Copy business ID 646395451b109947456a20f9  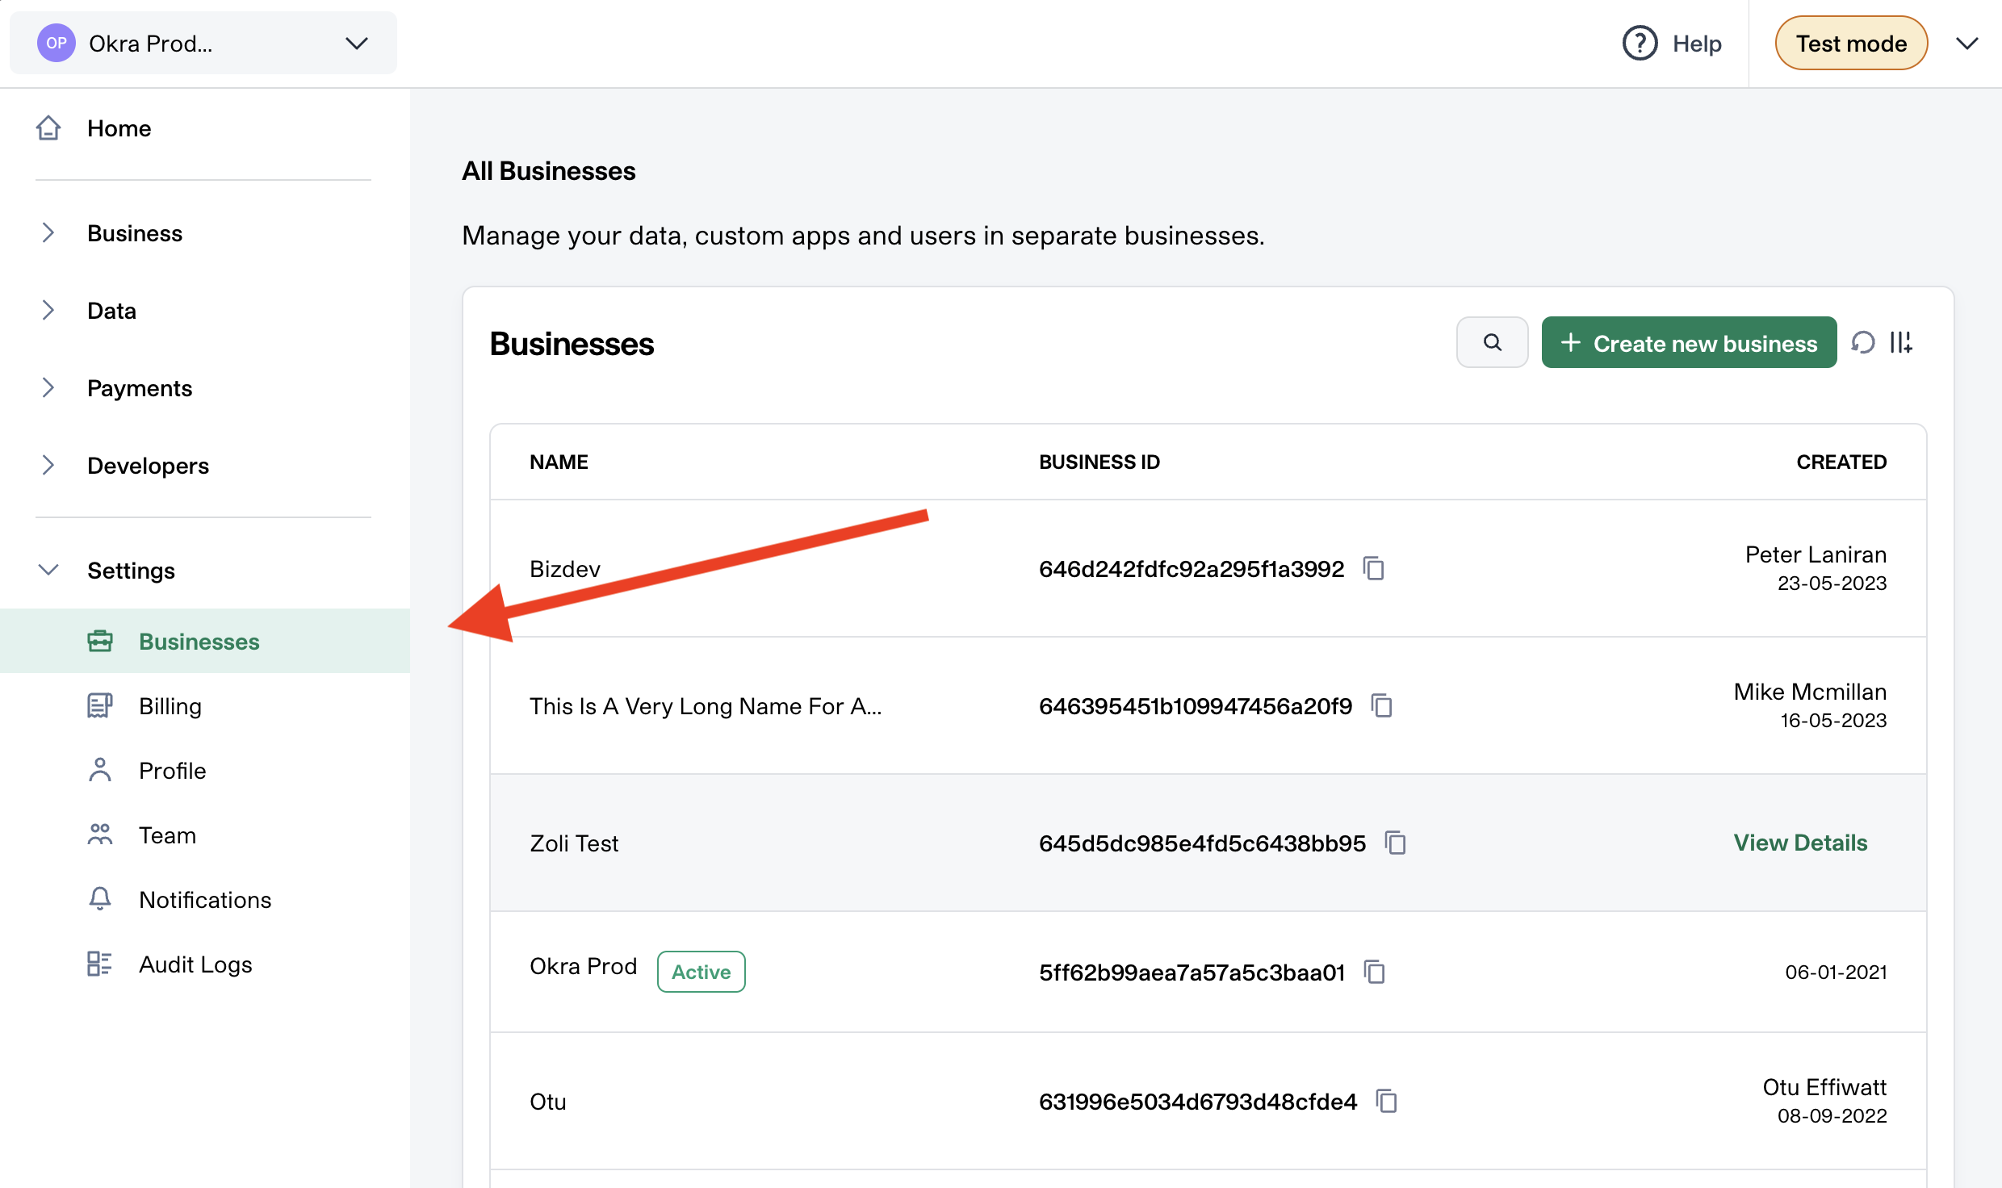point(1382,705)
